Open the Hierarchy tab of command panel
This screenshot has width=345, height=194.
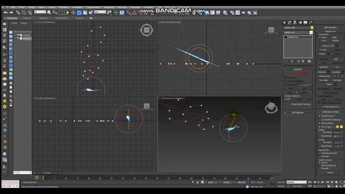(x=295, y=23)
